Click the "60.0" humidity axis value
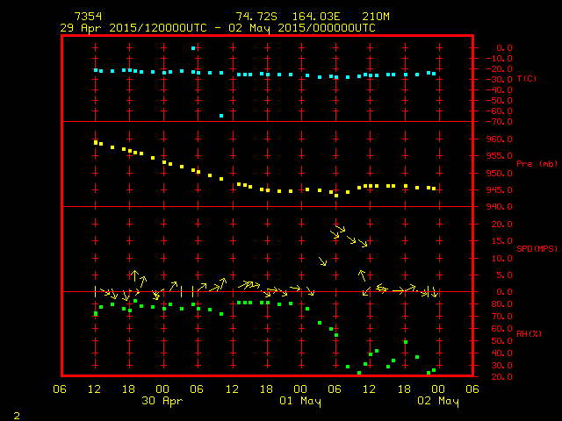 tap(501, 329)
